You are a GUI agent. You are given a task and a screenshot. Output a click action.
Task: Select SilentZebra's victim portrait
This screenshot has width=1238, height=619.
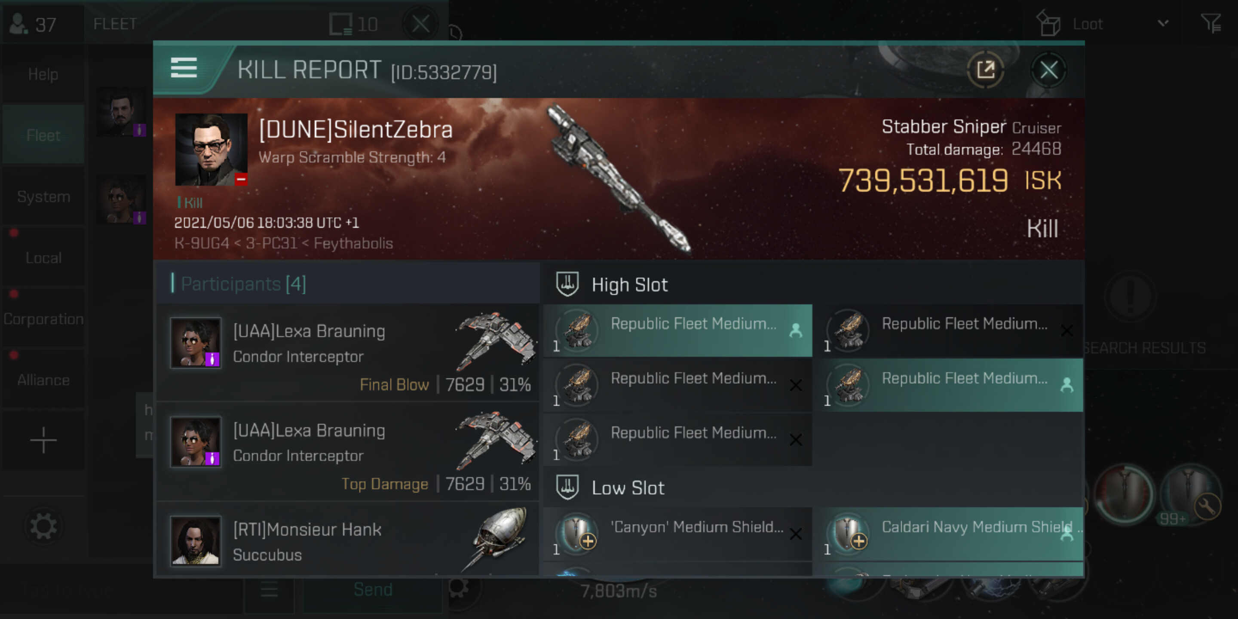(x=211, y=150)
